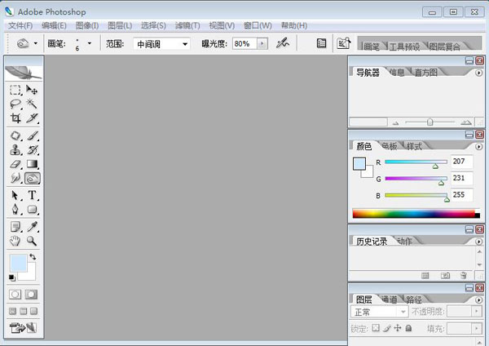Expand the 曝光度 (Exposure) slider arrow
Viewport: 489px width, 346px height.
(257, 43)
